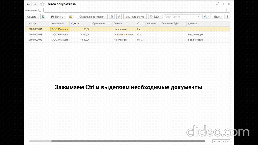Go forward with the right arrow button
The height and width of the screenshot is (145, 258).
pyautogui.click(x=35, y=4)
